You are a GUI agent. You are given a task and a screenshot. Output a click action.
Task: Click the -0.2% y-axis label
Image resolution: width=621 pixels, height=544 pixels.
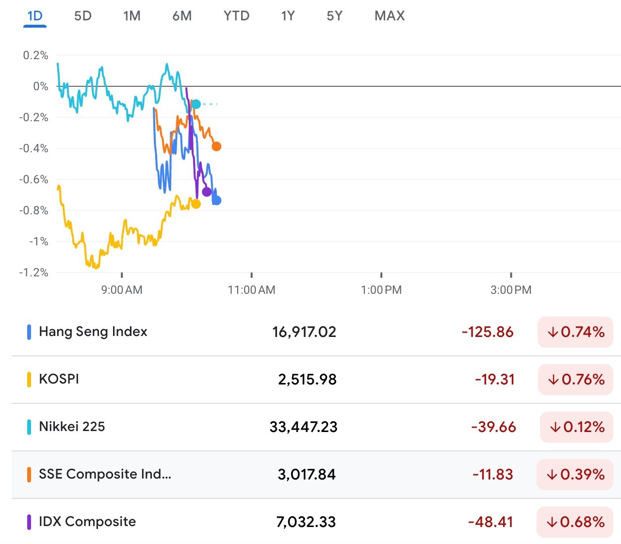[x=33, y=117]
